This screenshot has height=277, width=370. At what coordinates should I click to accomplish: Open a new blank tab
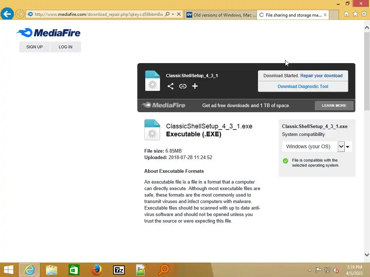click(334, 15)
